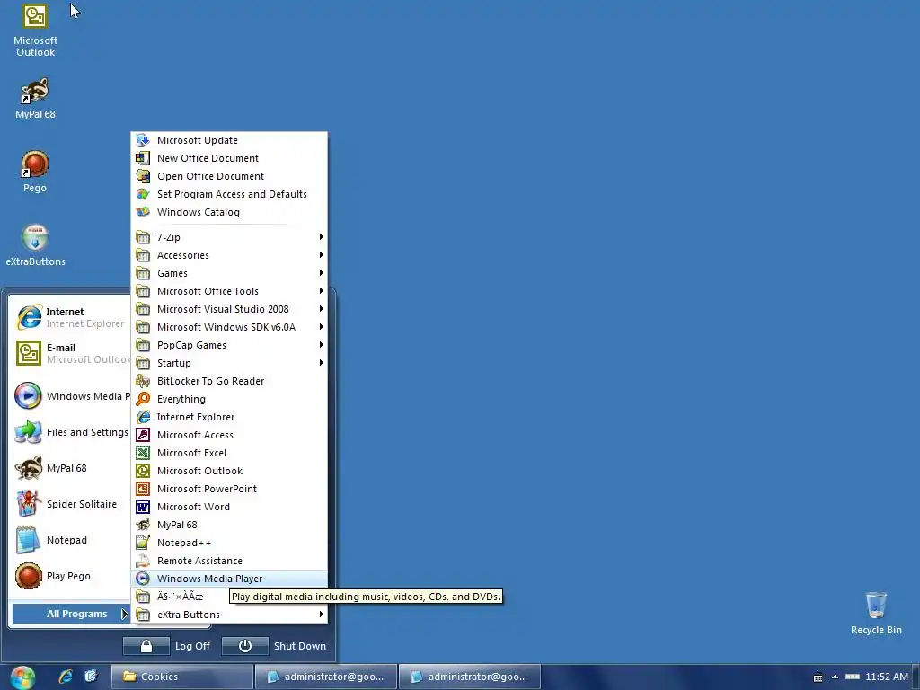The width and height of the screenshot is (920, 690).
Task: Click the keyboard tray icon
Action: 818,677
